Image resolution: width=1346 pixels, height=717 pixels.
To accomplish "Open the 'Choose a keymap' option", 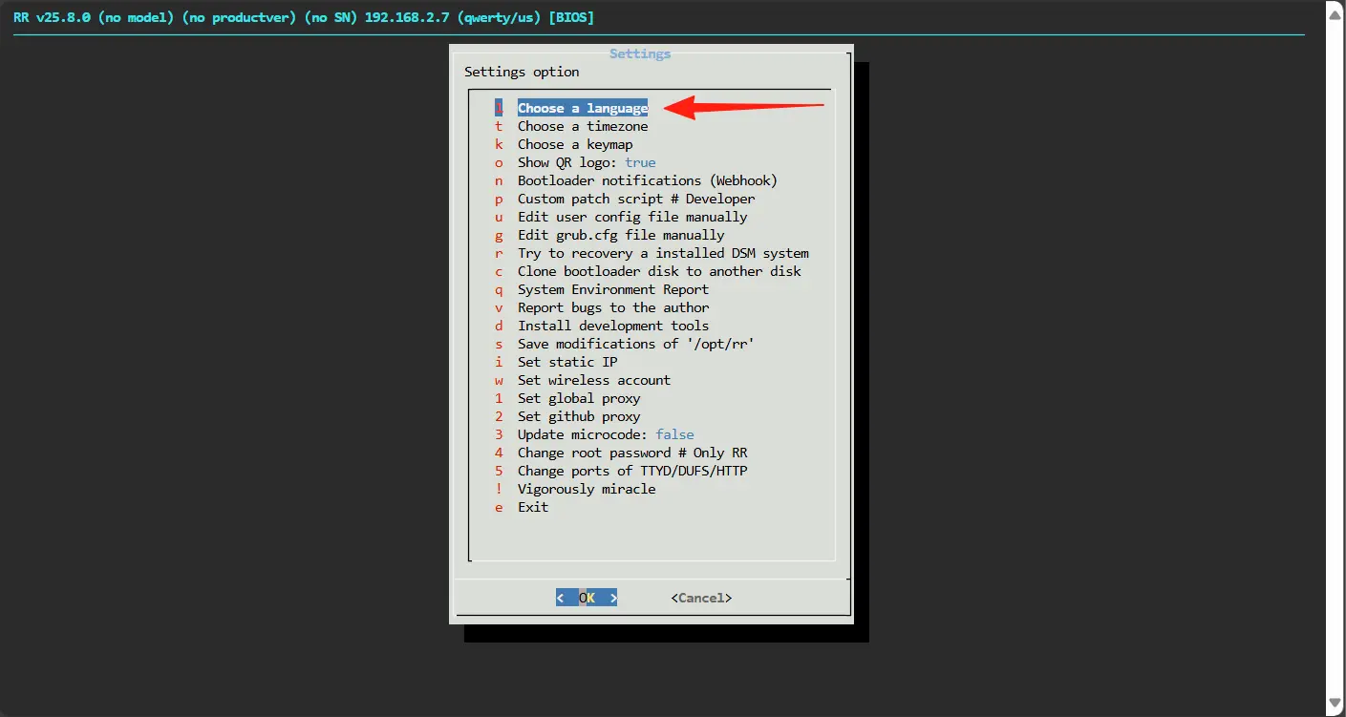I will pyautogui.click(x=574, y=144).
